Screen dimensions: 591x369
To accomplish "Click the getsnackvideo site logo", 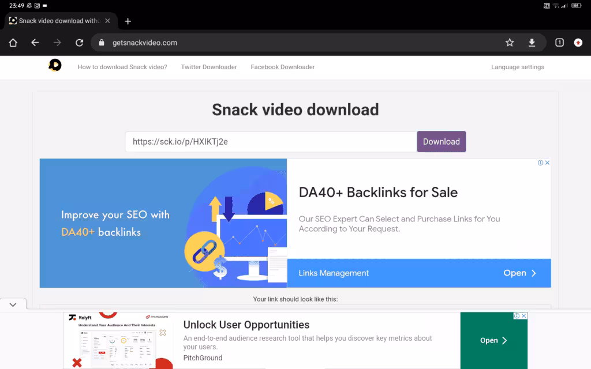I will pos(55,65).
